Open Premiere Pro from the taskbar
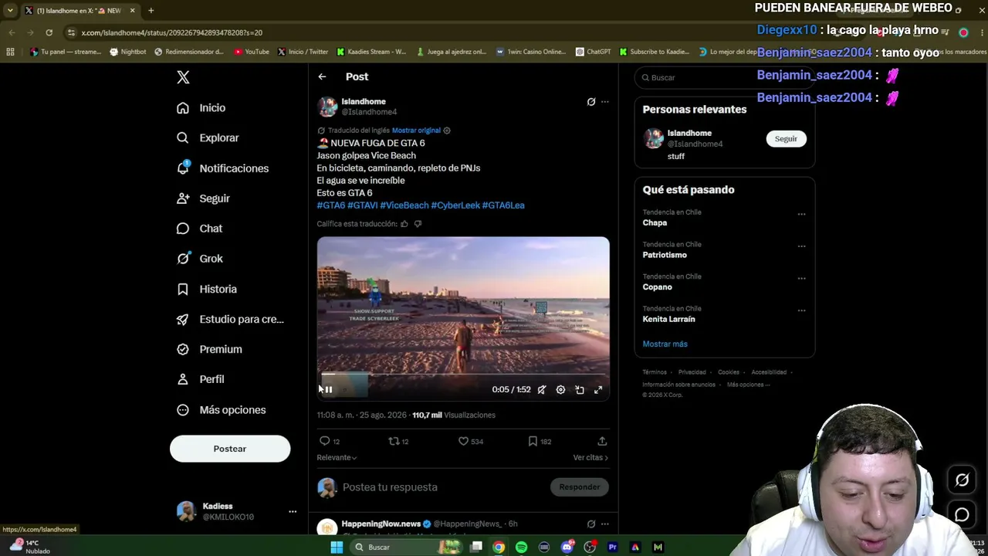The width and height of the screenshot is (988, 556). tap(613, 548)
